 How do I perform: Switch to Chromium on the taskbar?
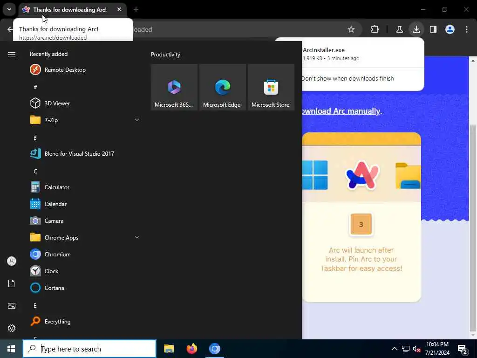214,349
